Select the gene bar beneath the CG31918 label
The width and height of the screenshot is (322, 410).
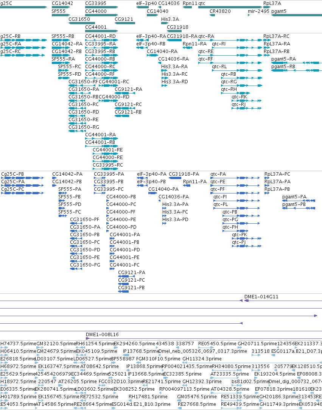tap(174, 31)
